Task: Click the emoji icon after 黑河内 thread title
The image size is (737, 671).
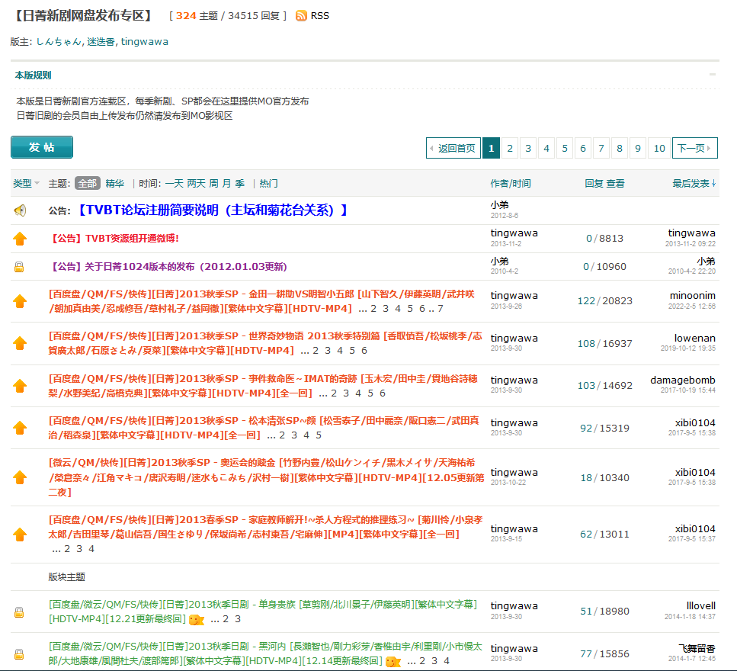Action: 393,661
